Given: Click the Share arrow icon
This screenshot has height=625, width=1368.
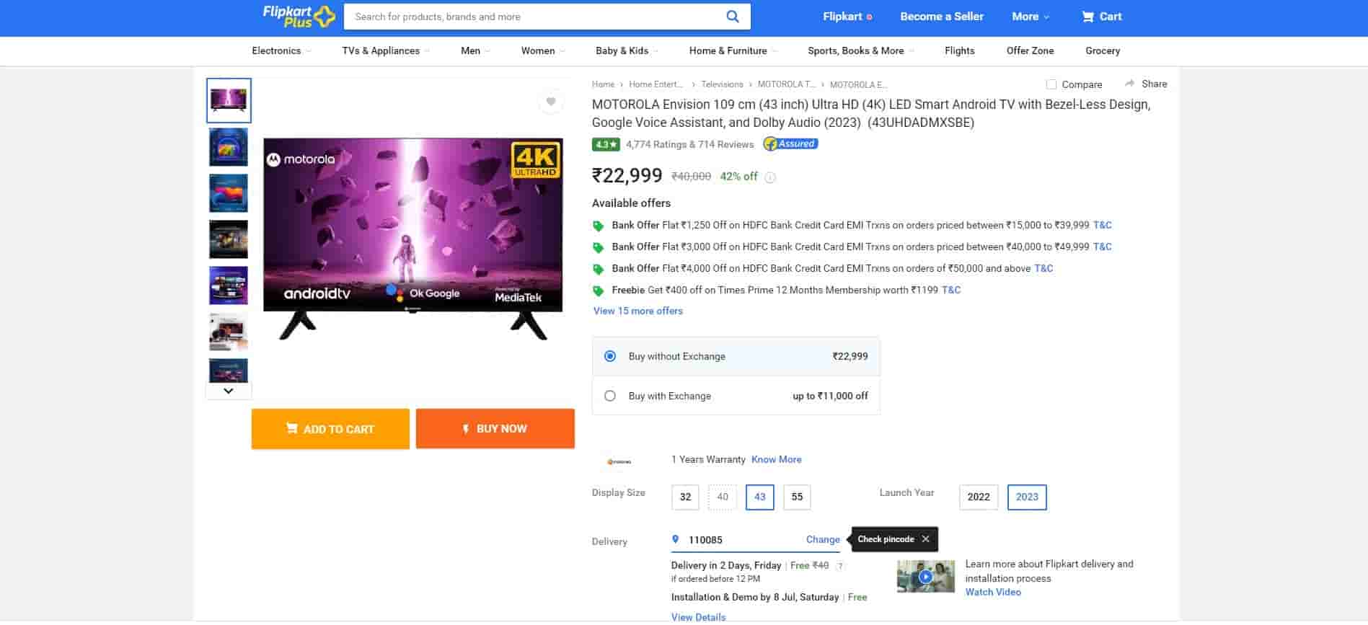Looking at the screenshot, I should (1130, 84).
